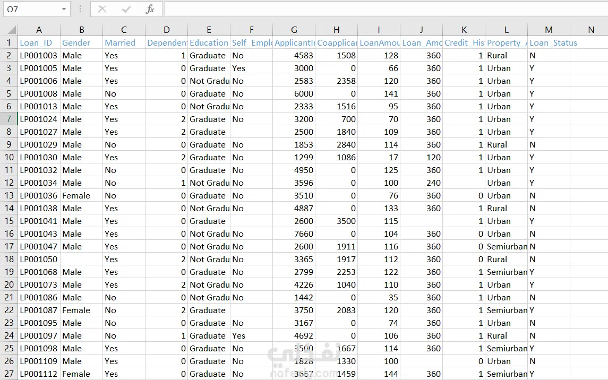Click loan term value 240

421,183
